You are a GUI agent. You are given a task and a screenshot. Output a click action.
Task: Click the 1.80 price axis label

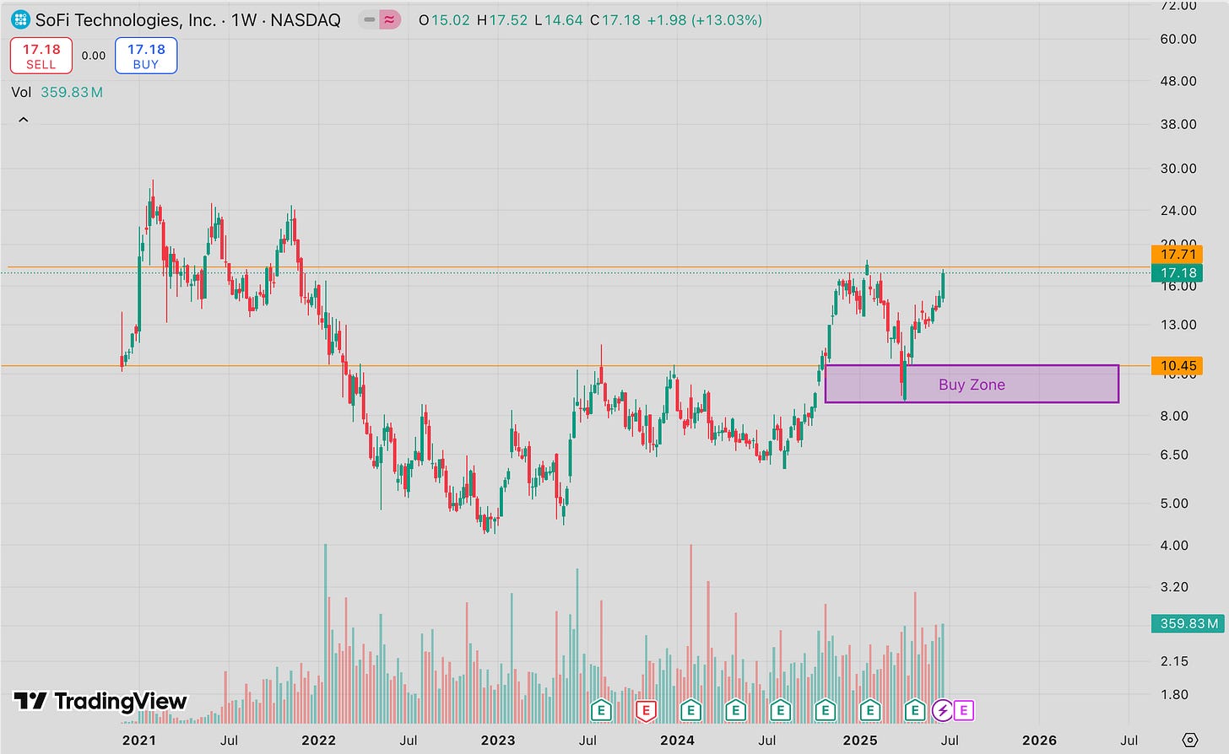1174,695
